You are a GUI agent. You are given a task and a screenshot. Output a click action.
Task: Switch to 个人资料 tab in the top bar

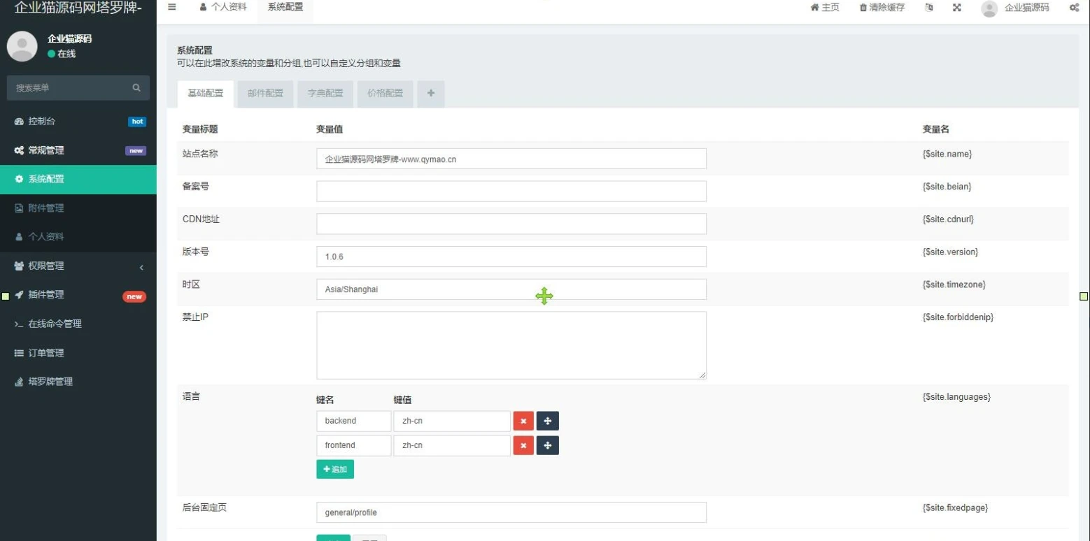click(223, 8)
